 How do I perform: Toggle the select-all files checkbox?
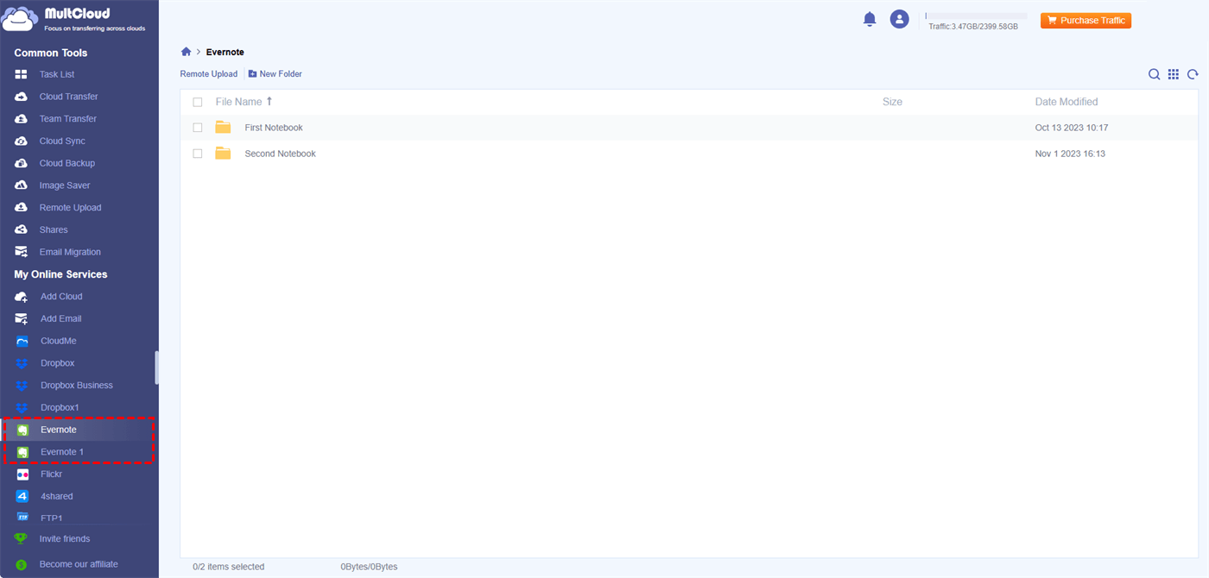[198, 102]
